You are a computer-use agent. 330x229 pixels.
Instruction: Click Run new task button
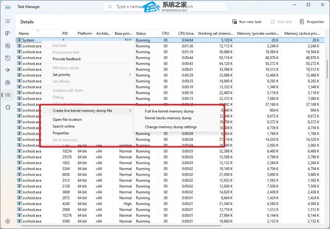pyautogui.click(x=247, y=22)
